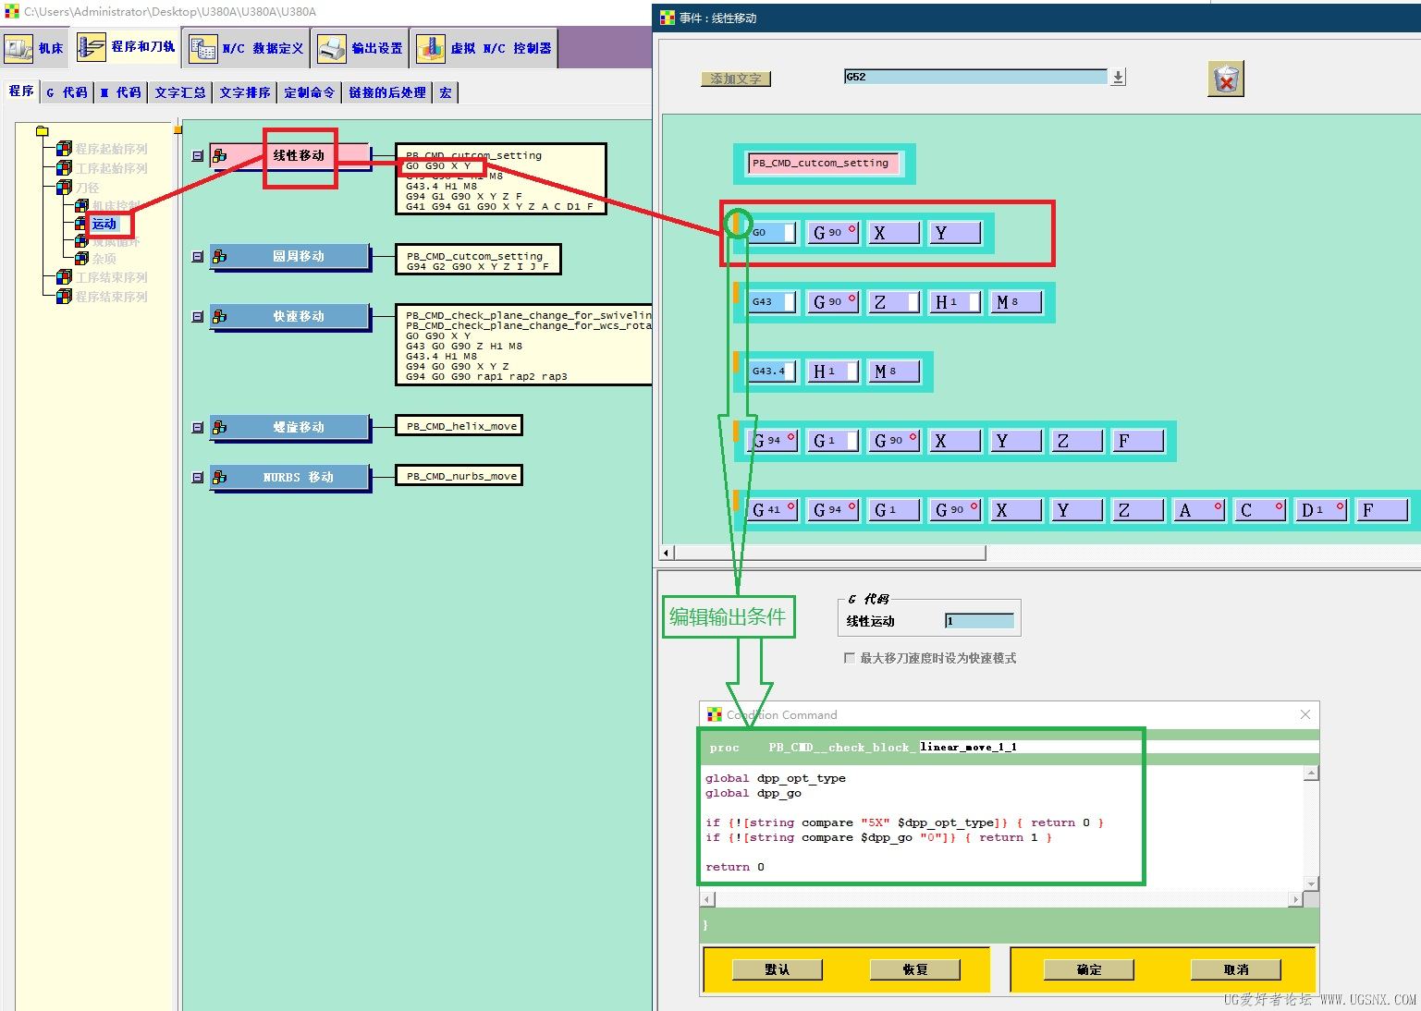
Task: Cancel with the 取消 button
Action: pos(1236,969)
